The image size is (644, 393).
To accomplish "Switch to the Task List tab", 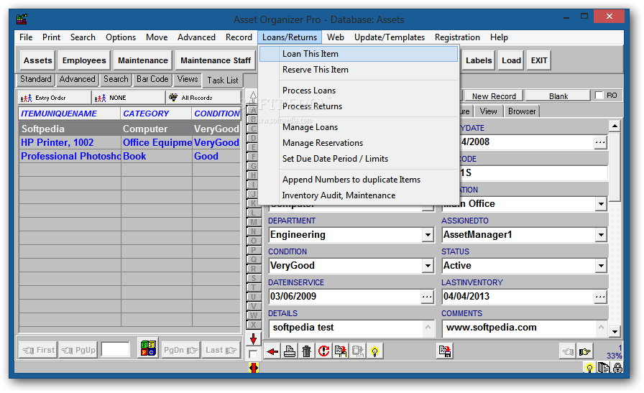I will (223, 80).
